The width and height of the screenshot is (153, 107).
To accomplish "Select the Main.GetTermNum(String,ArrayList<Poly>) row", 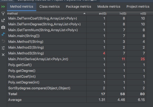I will click(76, 30).
